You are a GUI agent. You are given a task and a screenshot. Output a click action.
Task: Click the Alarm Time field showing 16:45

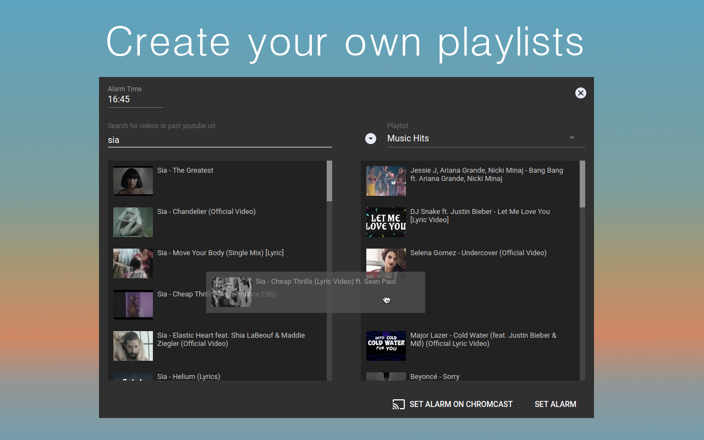135,100
